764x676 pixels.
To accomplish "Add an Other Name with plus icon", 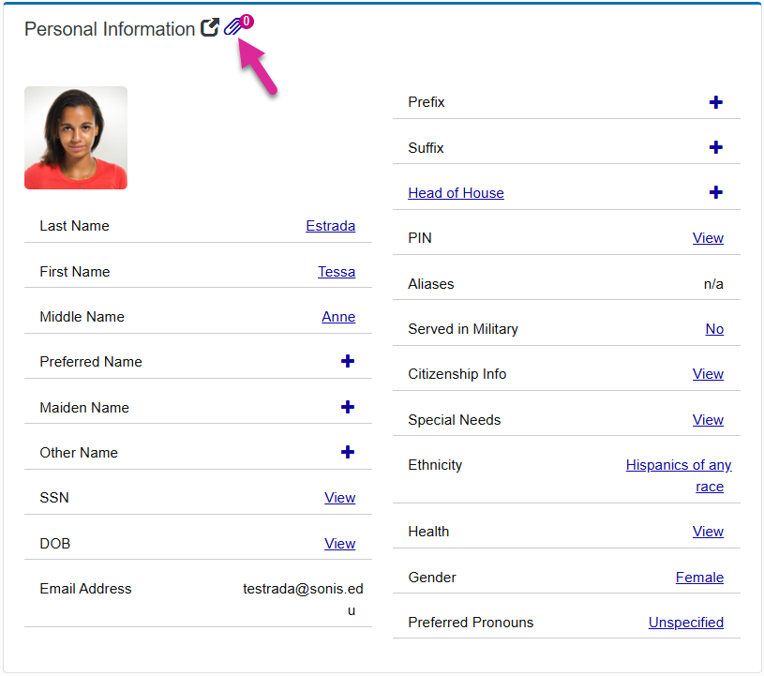I will [347, 452].
